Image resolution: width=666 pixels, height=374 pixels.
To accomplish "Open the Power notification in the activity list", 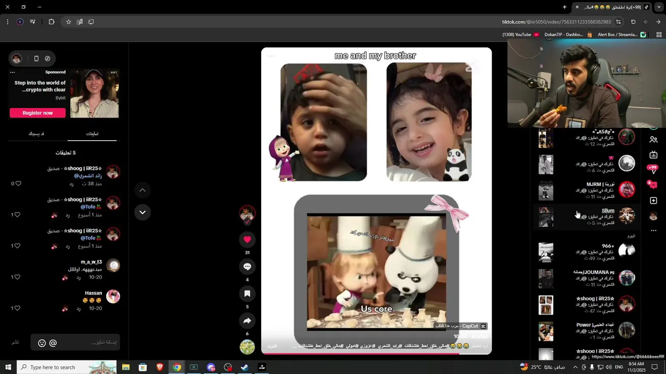I will tap(586, 331).
